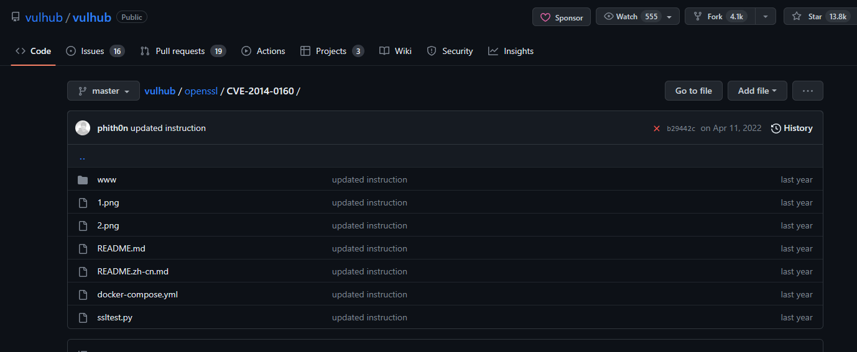This screenshot has width=857, height=352.
Task: Expand the Watch notifications caret
Action: click(x=669, y=17)
